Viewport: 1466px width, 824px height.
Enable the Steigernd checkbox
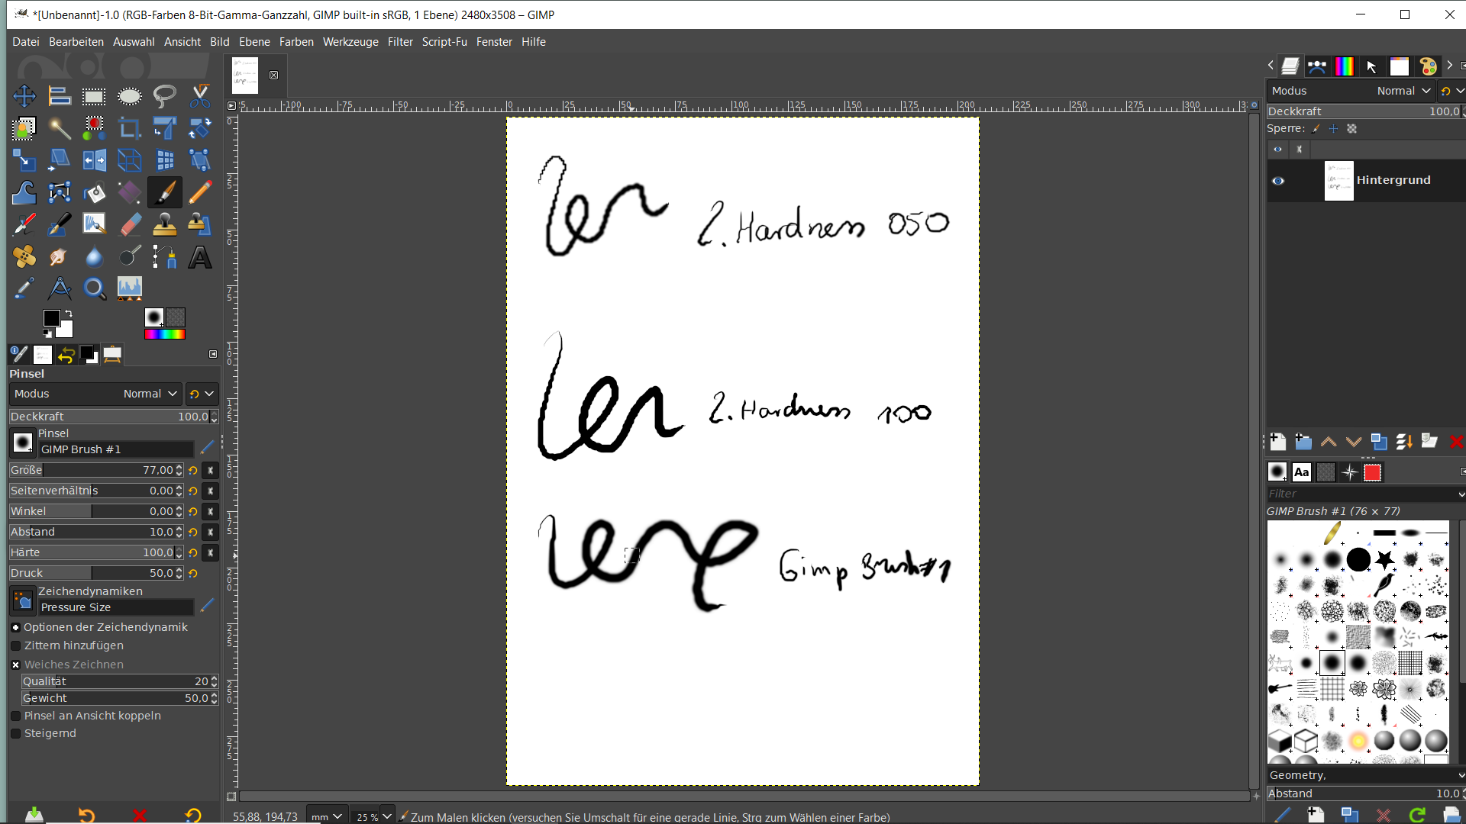point(16,733)
